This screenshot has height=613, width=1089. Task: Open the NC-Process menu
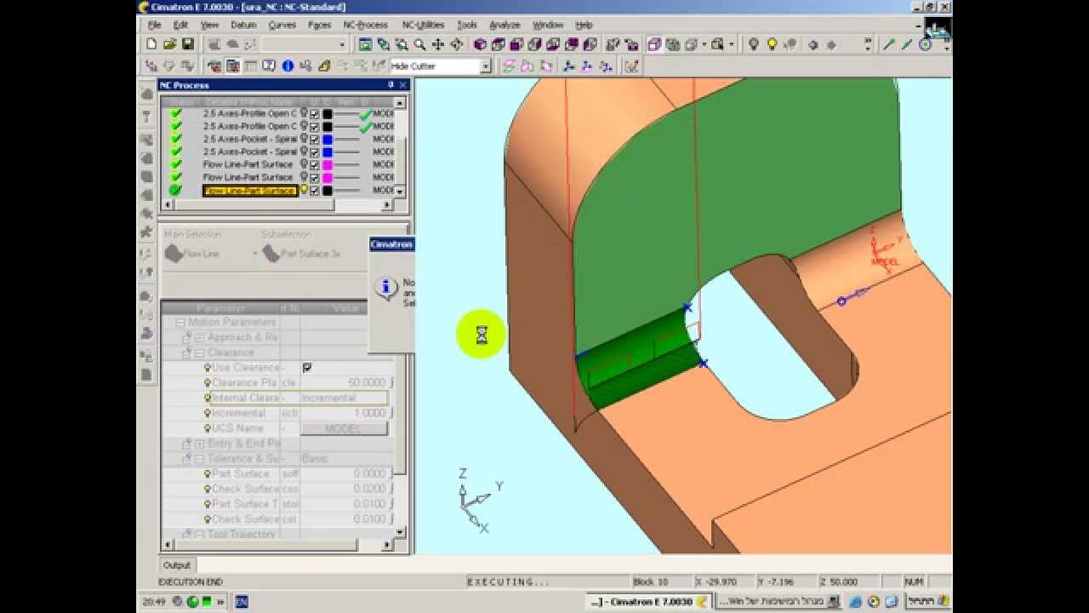(365, 25)
